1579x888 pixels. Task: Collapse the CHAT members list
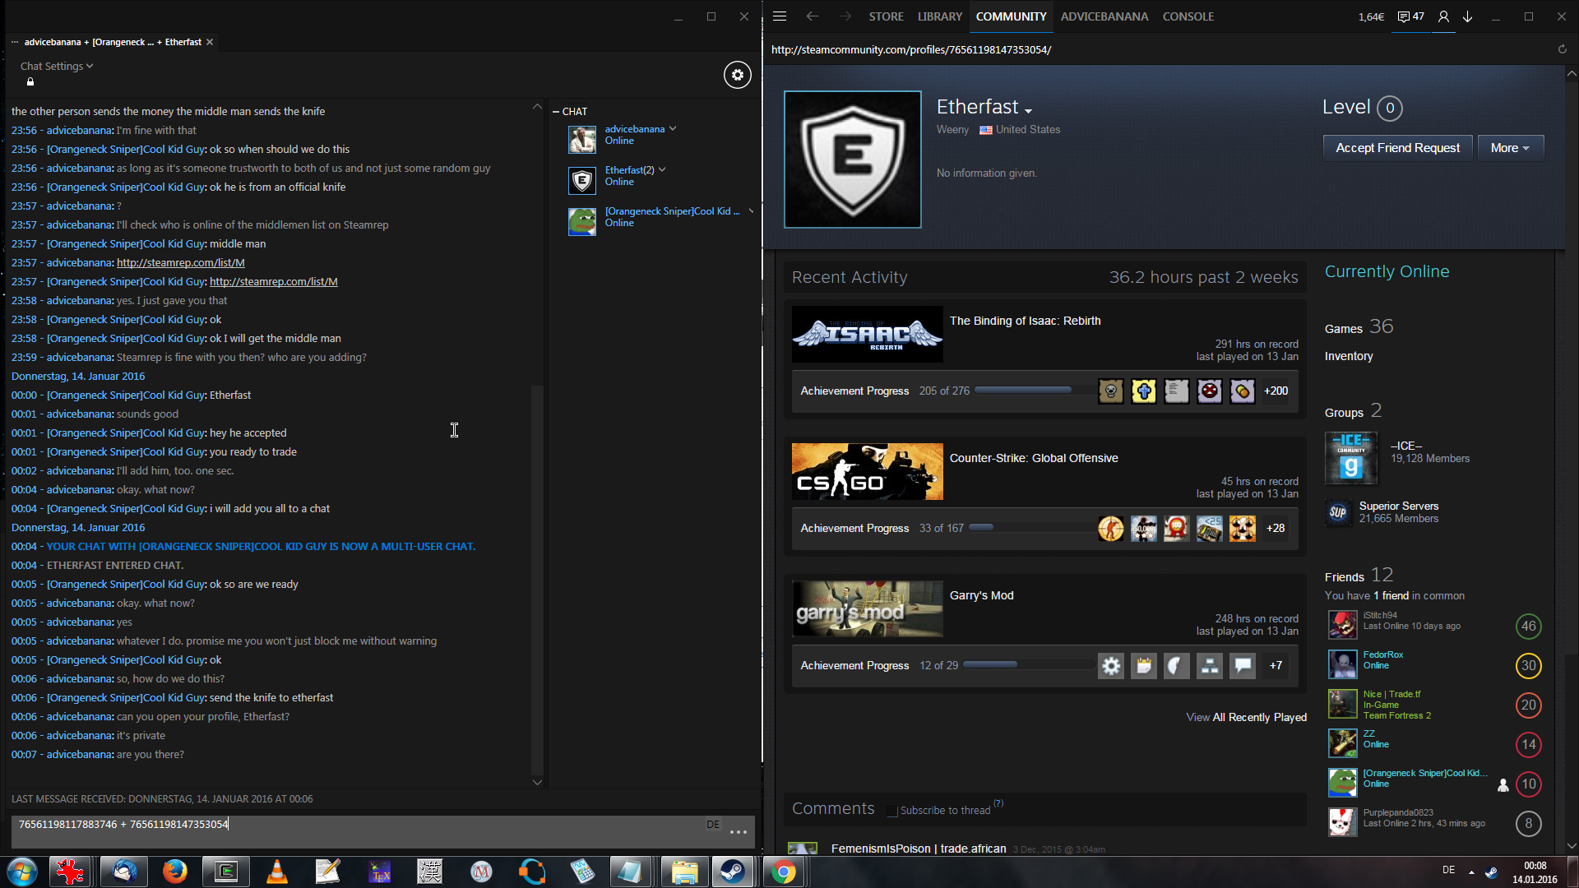[x=556, y=112]
